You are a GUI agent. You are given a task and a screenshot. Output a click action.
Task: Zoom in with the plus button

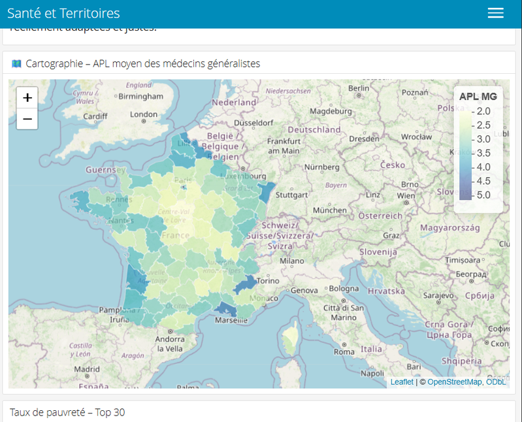(27, 98)
